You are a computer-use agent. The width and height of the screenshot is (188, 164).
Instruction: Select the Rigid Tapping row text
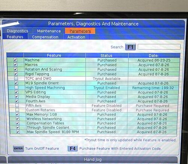(x=37, y=74)
